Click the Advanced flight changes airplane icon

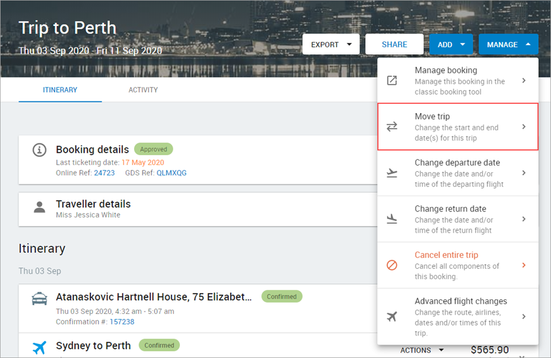point(392,316)
